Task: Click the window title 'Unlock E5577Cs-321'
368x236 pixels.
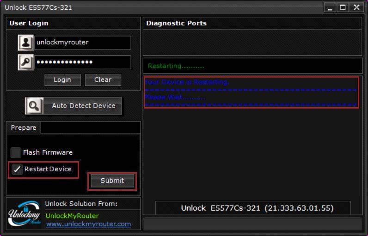Action: 38,7
